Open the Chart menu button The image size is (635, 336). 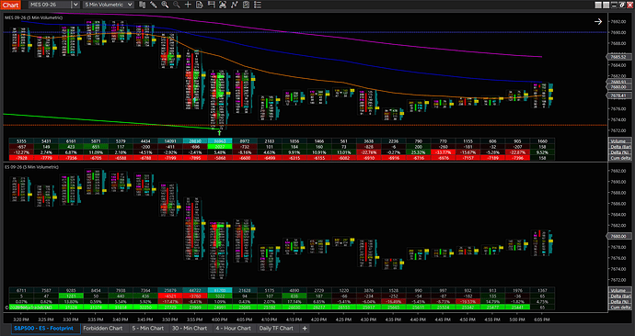10,5
